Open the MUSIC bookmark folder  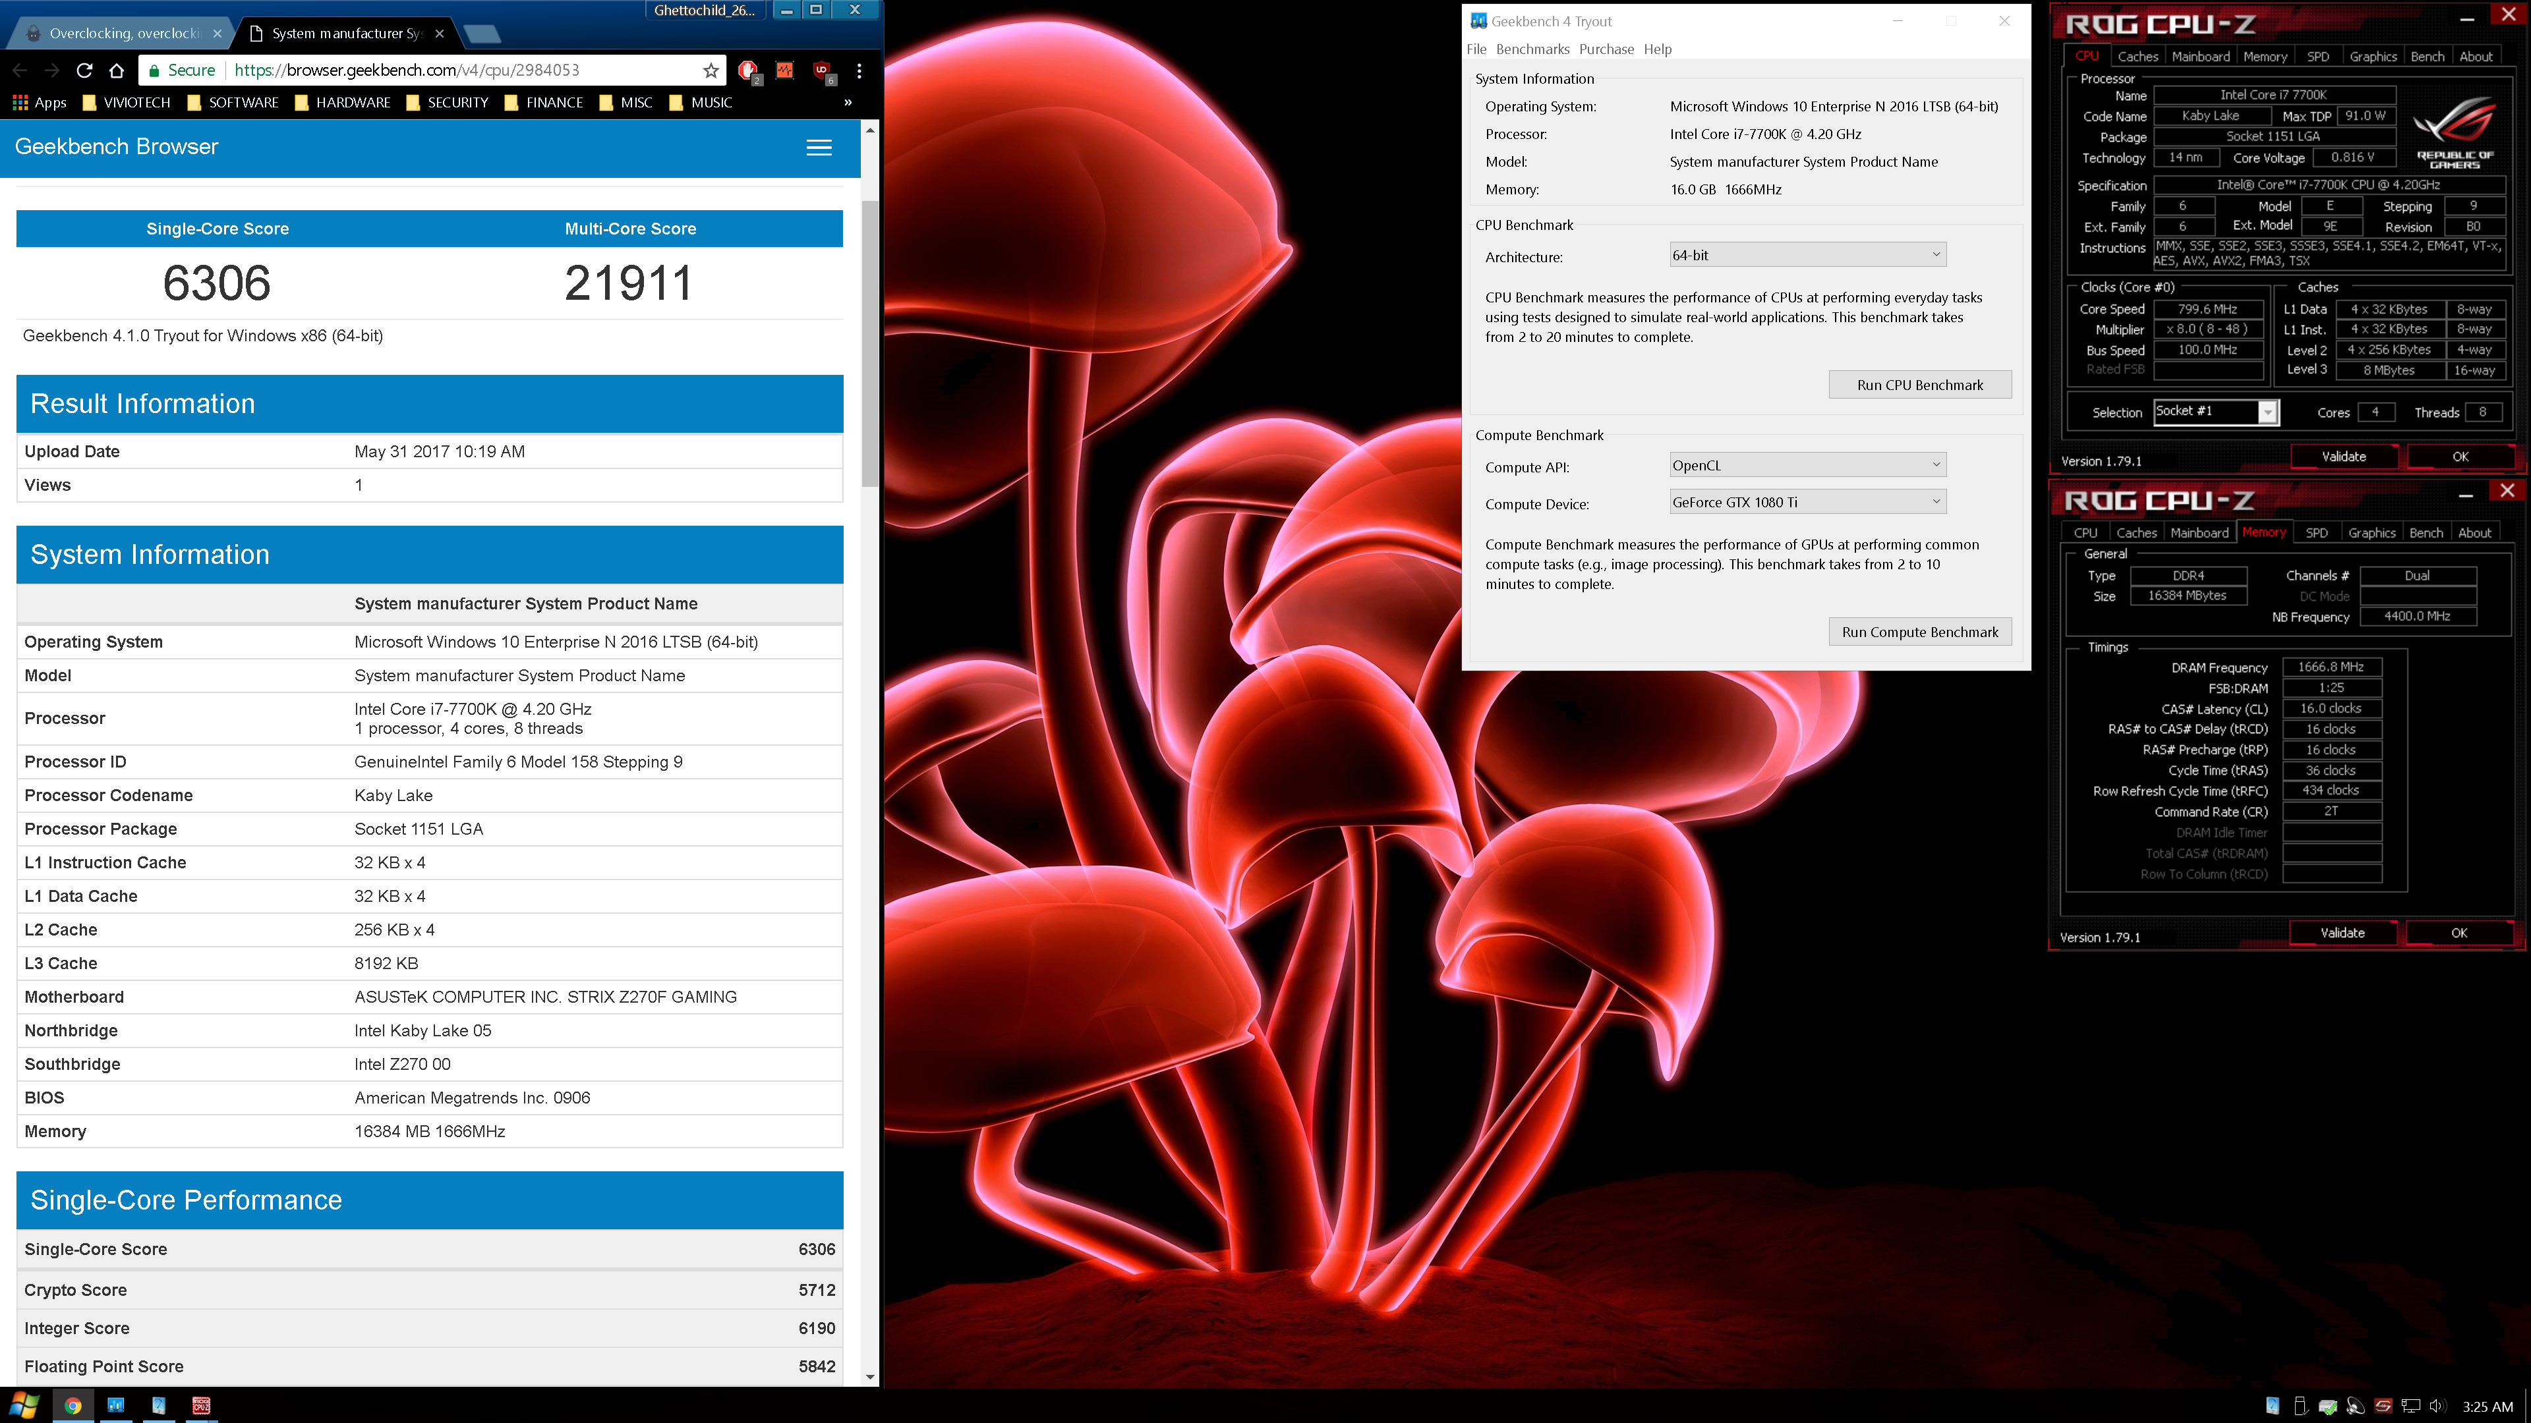click(x=701, y=102)
